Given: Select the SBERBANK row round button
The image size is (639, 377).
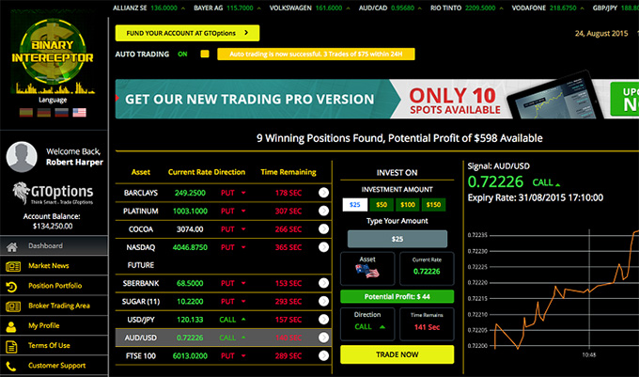Looking at the screenshot, I should (323, 283).
